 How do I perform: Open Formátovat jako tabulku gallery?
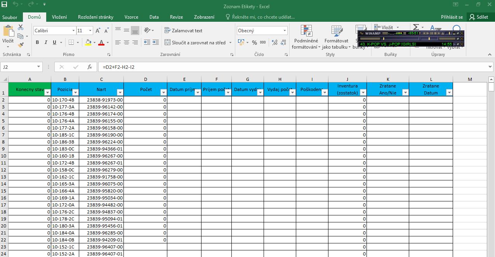point(337,37)
